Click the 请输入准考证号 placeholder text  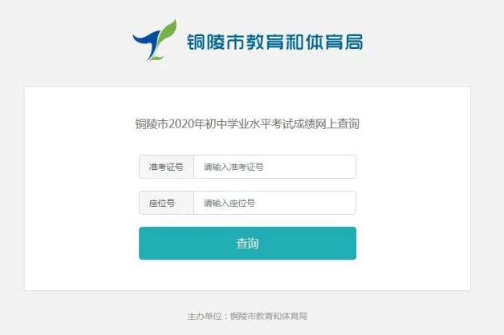pos(234,167)
